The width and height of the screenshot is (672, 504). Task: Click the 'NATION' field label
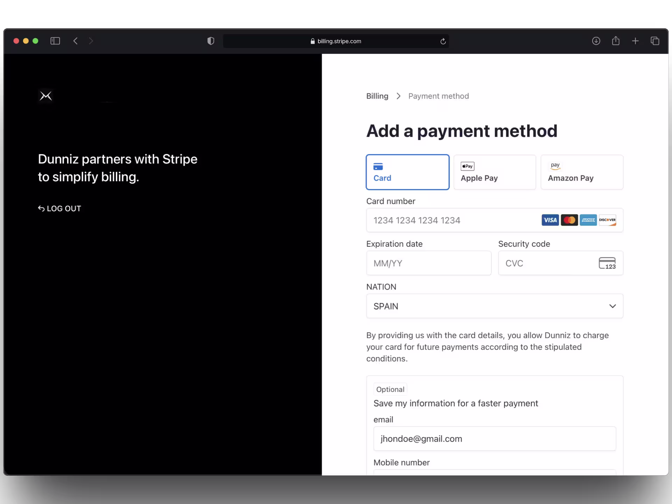point(381,287)
